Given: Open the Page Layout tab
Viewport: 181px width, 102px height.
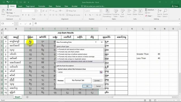Looking at the screenshot, I should click(x=30, y=6).
